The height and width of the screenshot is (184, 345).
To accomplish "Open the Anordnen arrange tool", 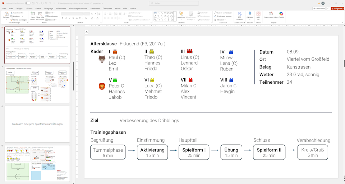I will (x=181, y=15).
